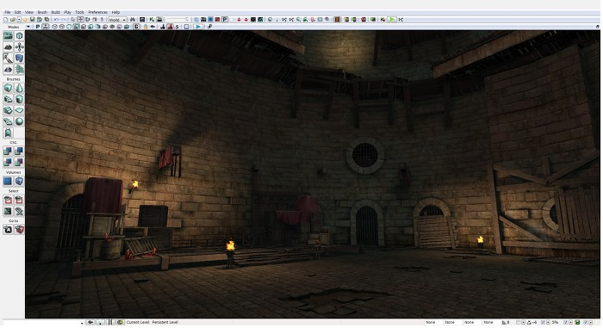This screenshot has height=328, width=603.
Task: Switch viewport to Perspective view
Action: click(x=38, y=27)
